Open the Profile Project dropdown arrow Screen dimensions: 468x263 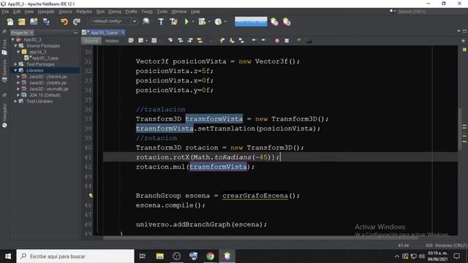click(x=225, y=22)
